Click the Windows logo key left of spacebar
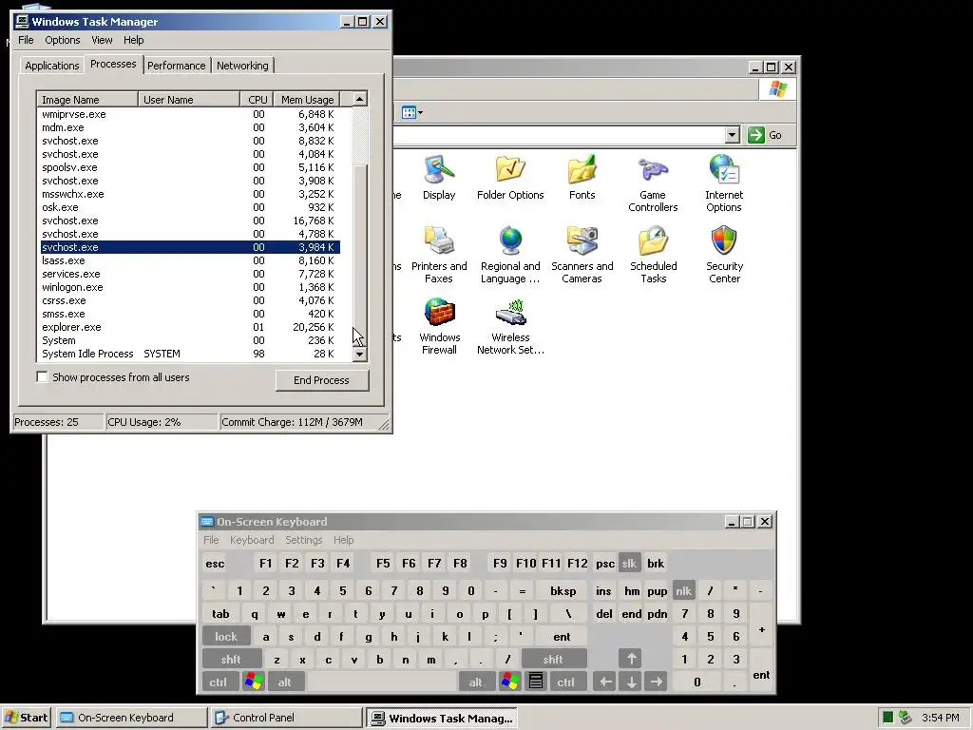Viewport: 973px width, 730px height. tap(253, 682)
